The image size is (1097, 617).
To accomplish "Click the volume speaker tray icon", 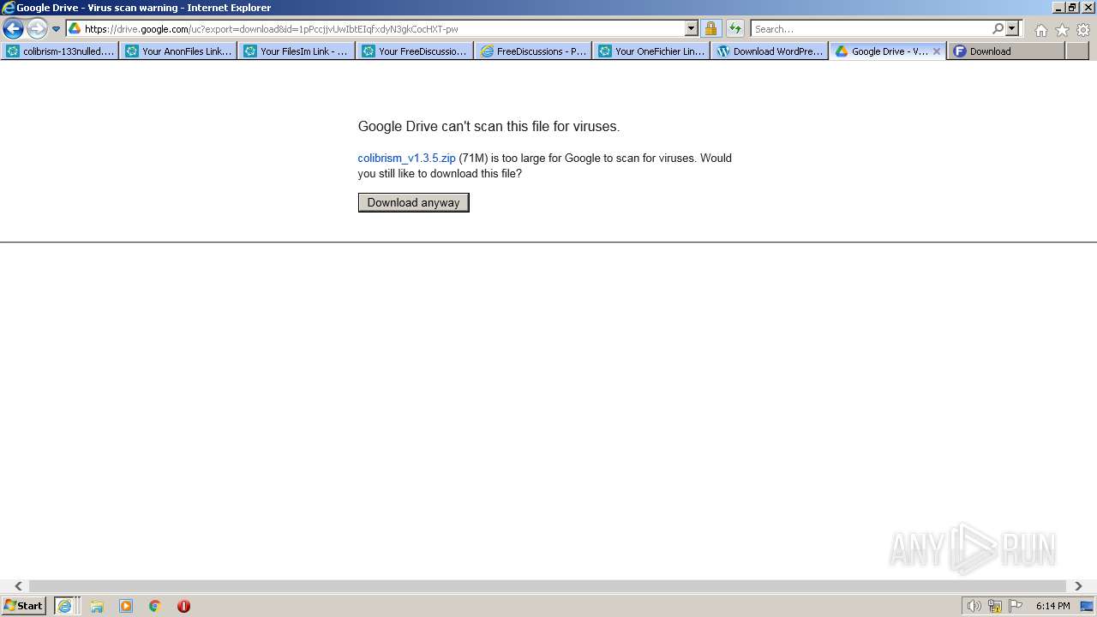I will point(974,606).
